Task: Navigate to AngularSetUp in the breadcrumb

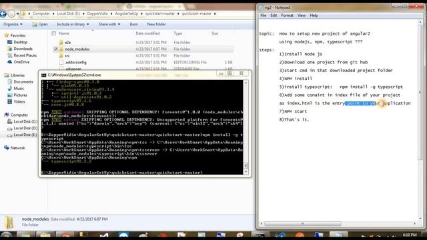Action: [x=126, y=13]
